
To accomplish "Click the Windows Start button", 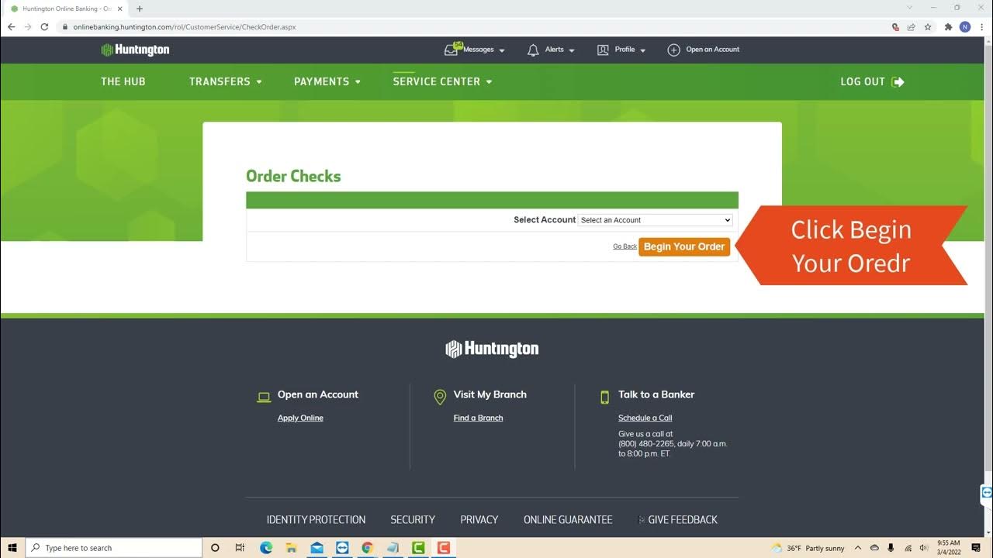I will click(x=12, y=548).
